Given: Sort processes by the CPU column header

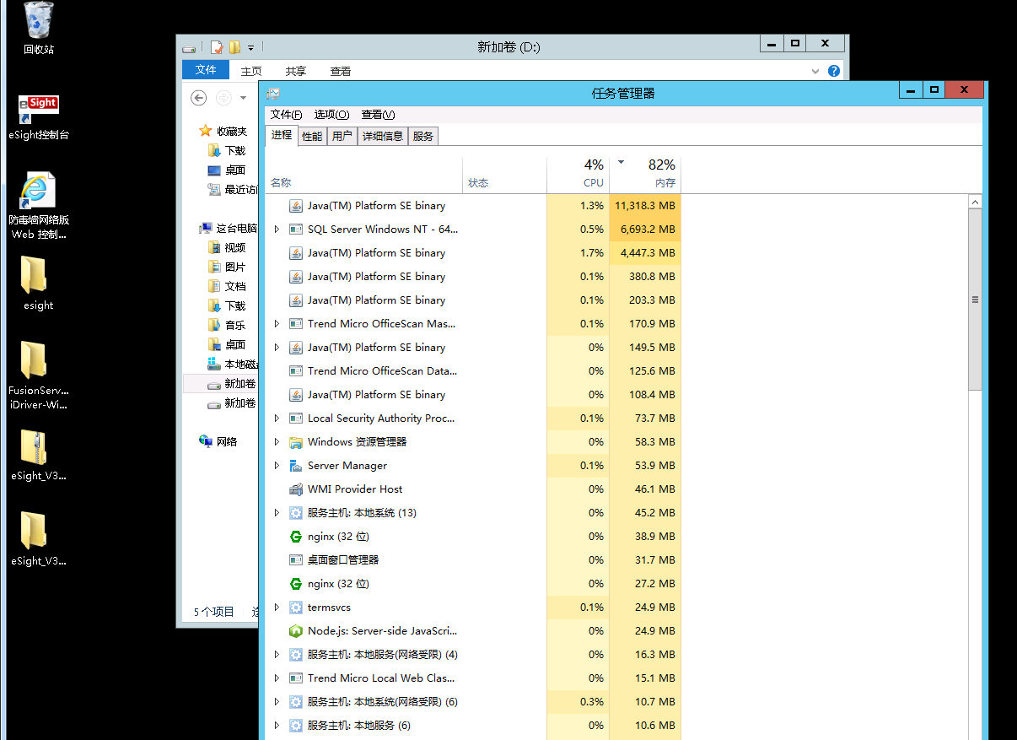Looking at the screenshot, I should (578, 174).
